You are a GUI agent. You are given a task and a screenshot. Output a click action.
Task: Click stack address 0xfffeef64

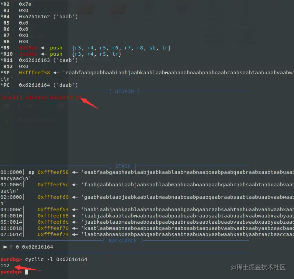53,209
